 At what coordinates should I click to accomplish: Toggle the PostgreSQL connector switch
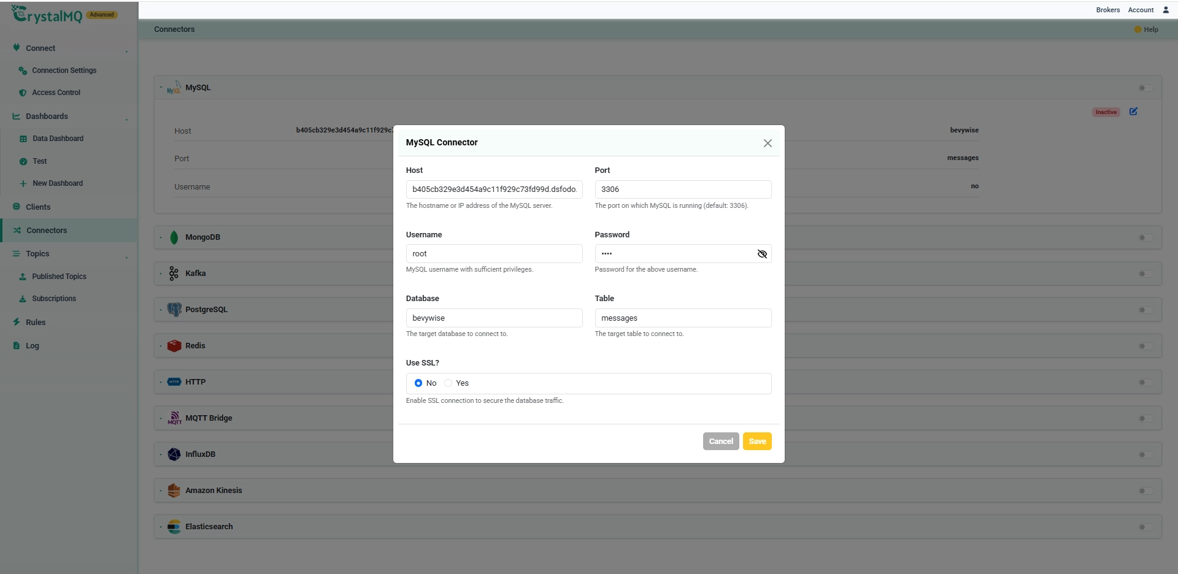pos(1145,310)
